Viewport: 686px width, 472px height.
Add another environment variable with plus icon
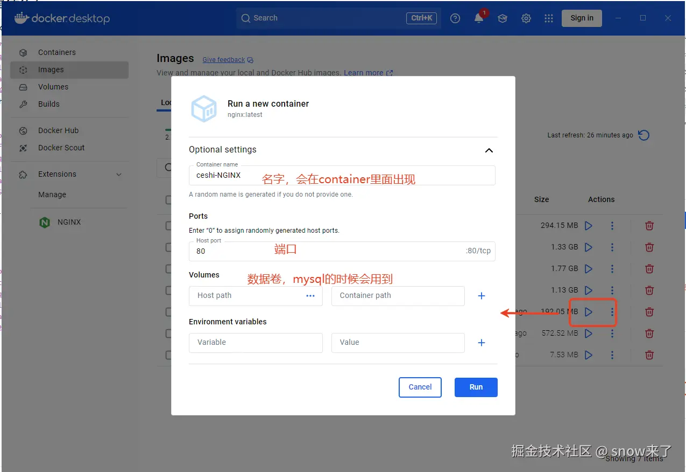[482, 343]
